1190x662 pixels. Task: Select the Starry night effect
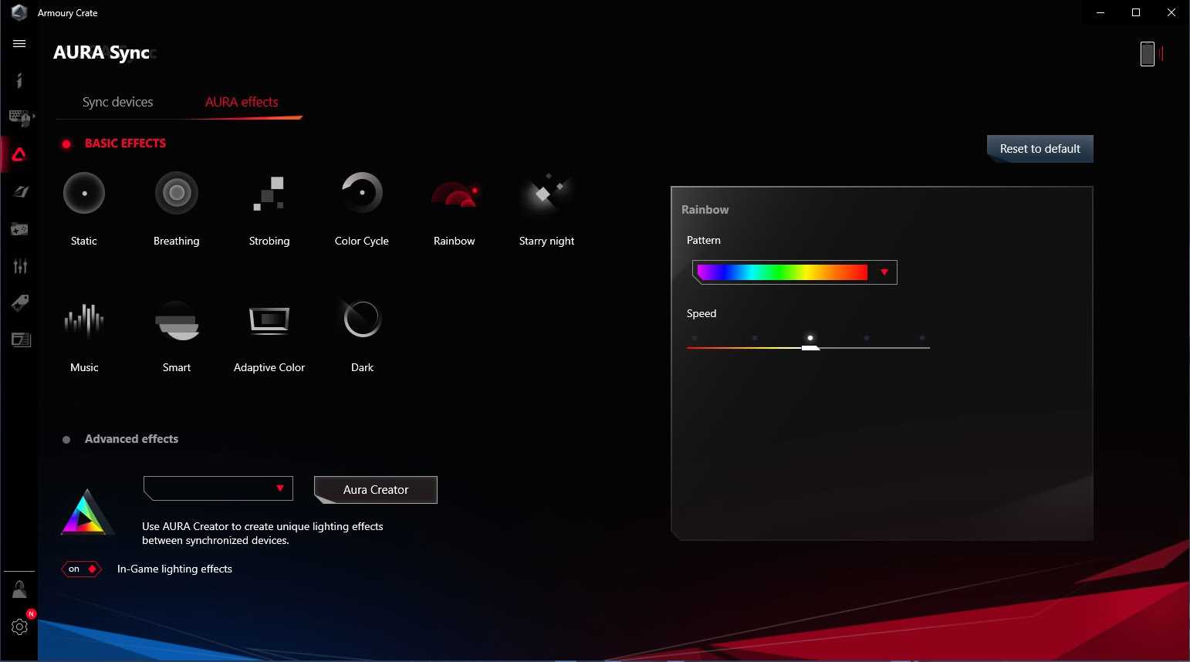click(546, 194)
